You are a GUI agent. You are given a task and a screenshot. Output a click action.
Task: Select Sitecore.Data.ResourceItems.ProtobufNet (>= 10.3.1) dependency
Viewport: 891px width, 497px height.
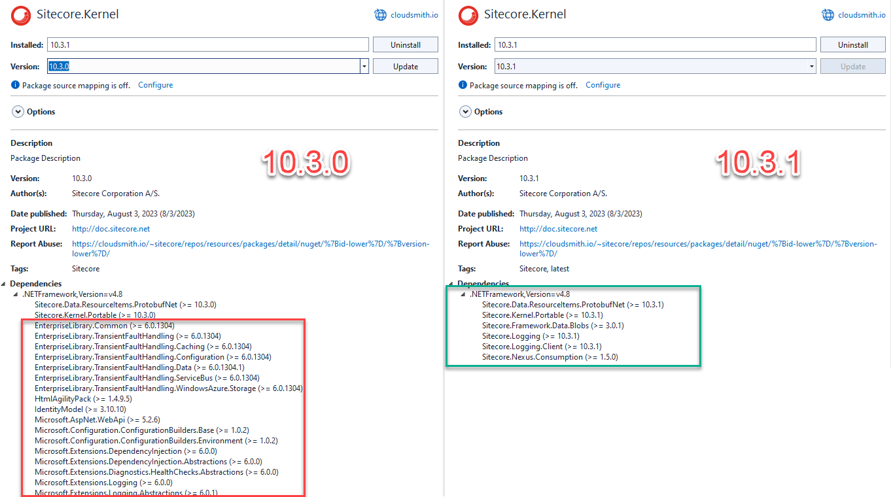tap(573, 305)
